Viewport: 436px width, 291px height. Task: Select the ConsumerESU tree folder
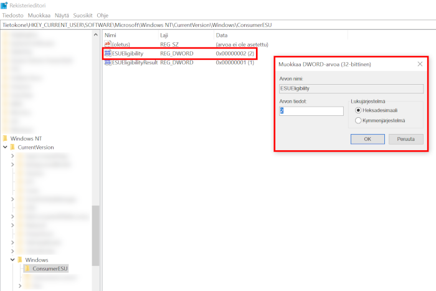pos(50,269)
